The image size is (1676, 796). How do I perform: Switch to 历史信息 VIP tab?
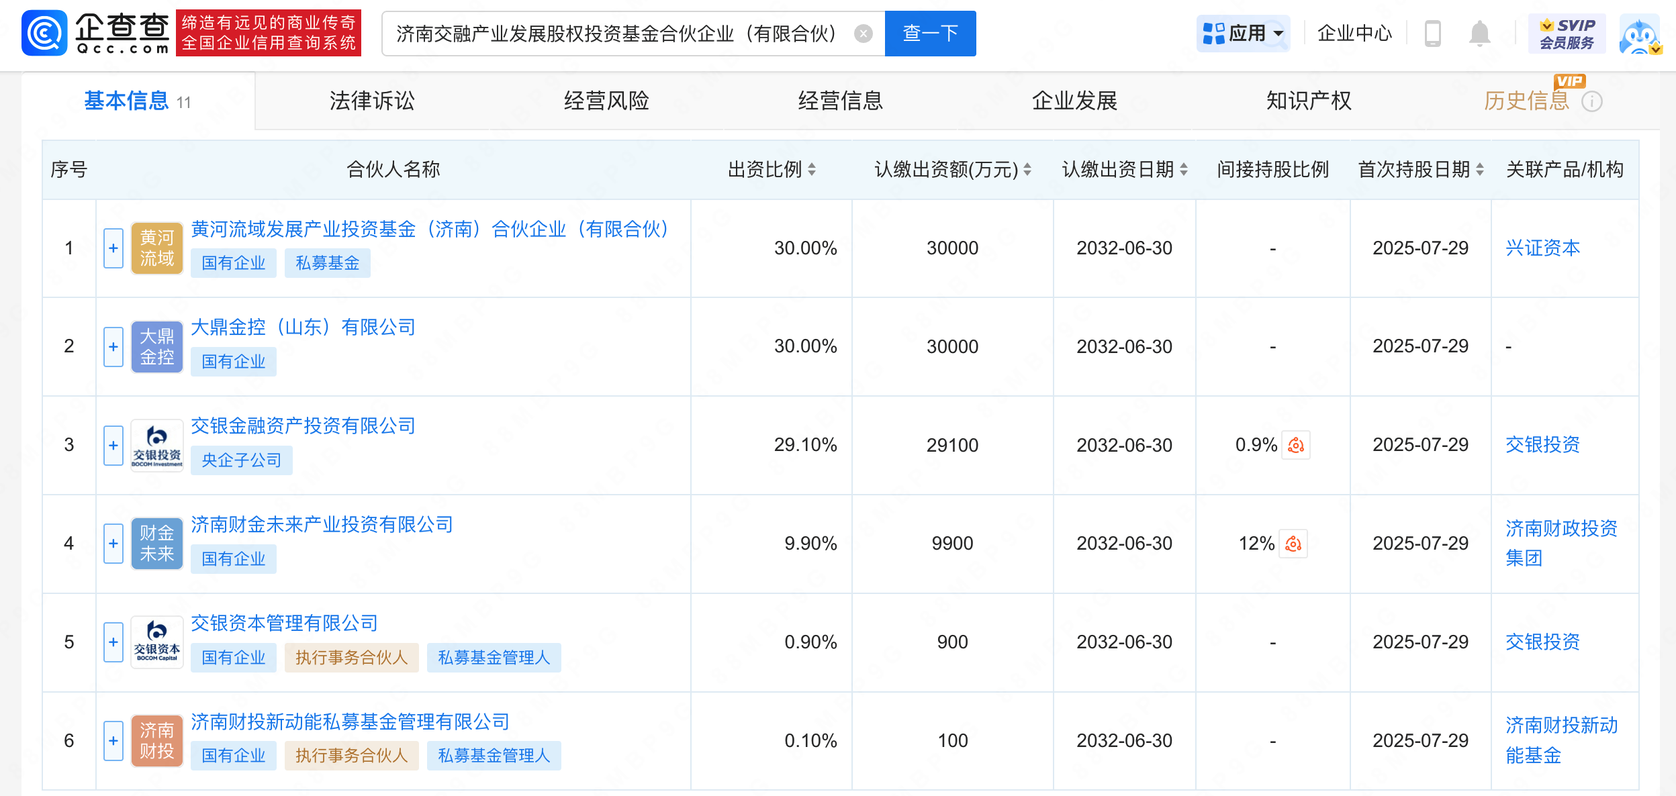[x=1526, y=101]
